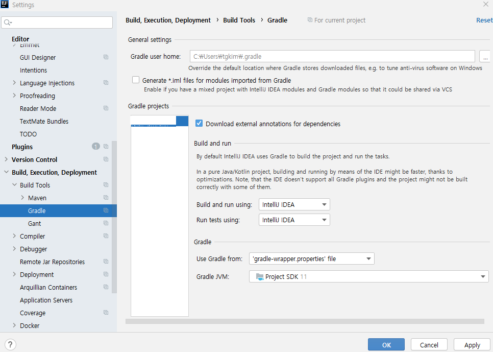The height and width of the screenshot is (352, 493).
Task: Expand the Version Control node
Action: [6, 159]
